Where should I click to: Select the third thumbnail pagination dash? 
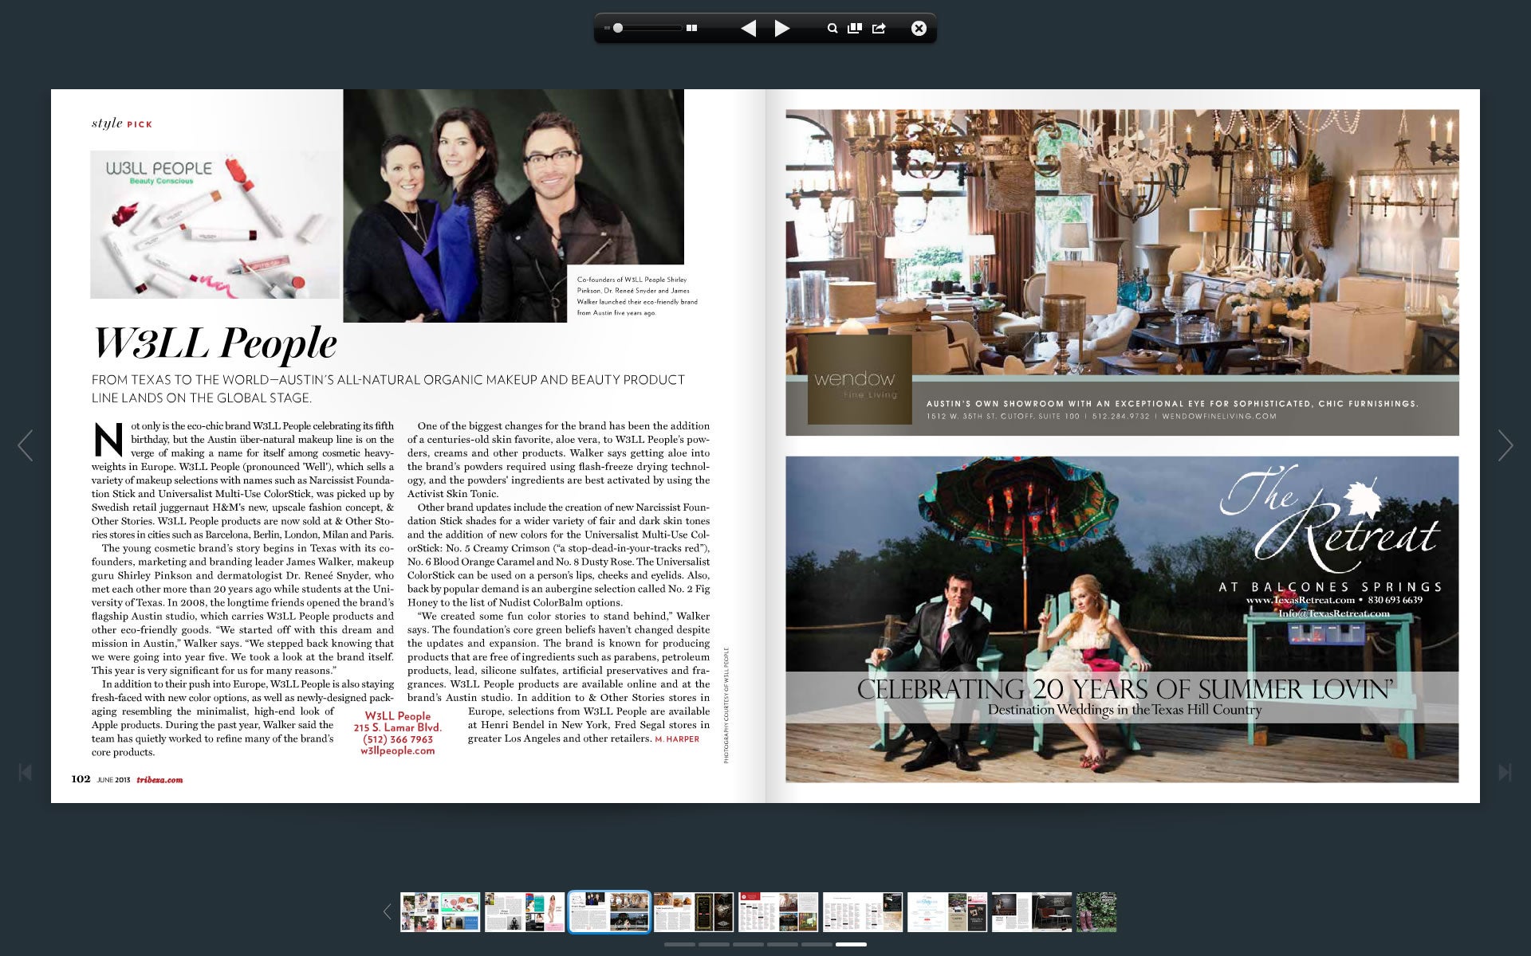[748, 944]
